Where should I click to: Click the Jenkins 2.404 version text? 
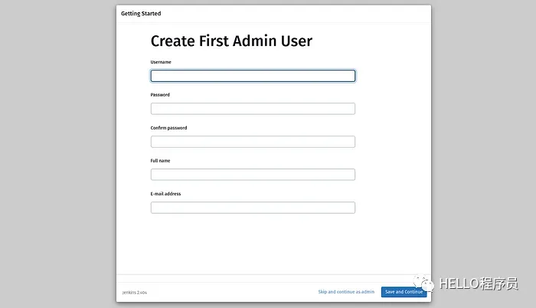click(135, 292)
